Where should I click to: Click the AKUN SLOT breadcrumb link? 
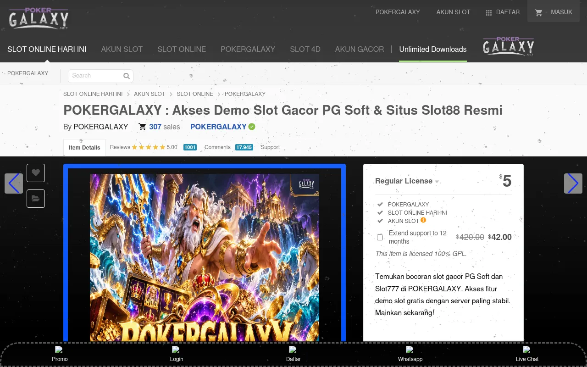[x=150, y=94]
